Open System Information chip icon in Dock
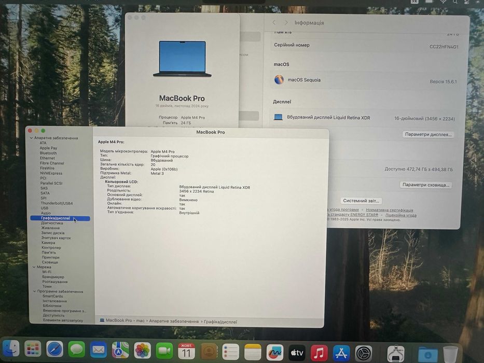The width and height of the screenshot is (484, 363). 395,354
